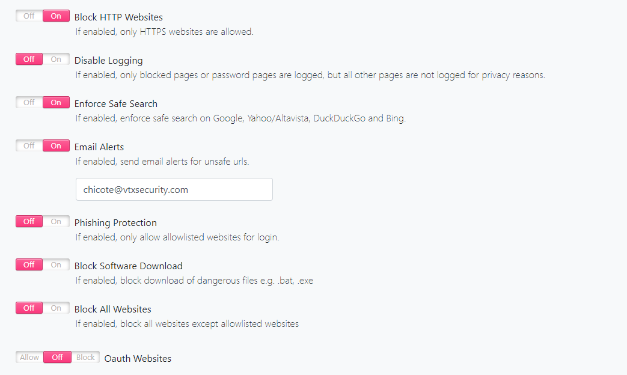This screenshot has height=375, width=627.
Task: Click the Off side of Phishing Protection toggle
Action: tap(28, 221)
